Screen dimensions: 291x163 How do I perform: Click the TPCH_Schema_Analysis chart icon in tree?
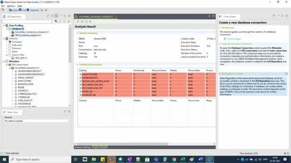[13, 35]
